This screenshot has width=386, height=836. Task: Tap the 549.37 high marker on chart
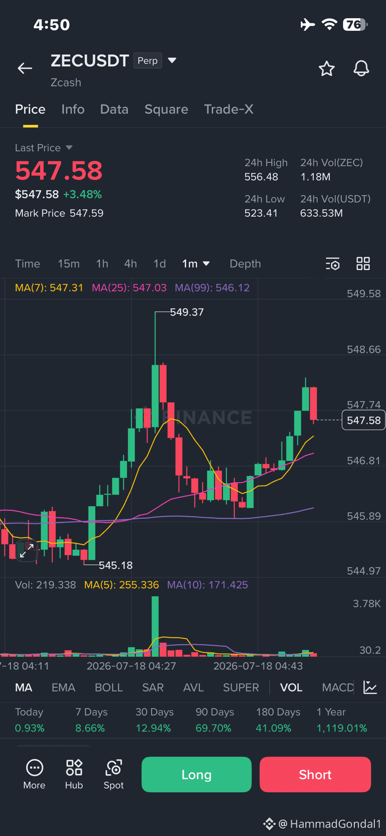pyautogui.click(x=186, y=312)
